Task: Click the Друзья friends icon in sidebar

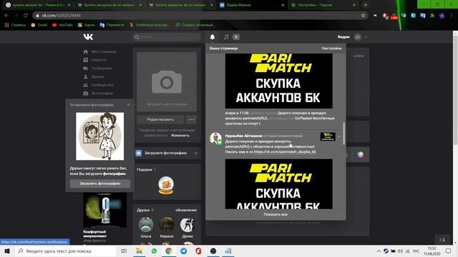Action: (x=86, y=76)
